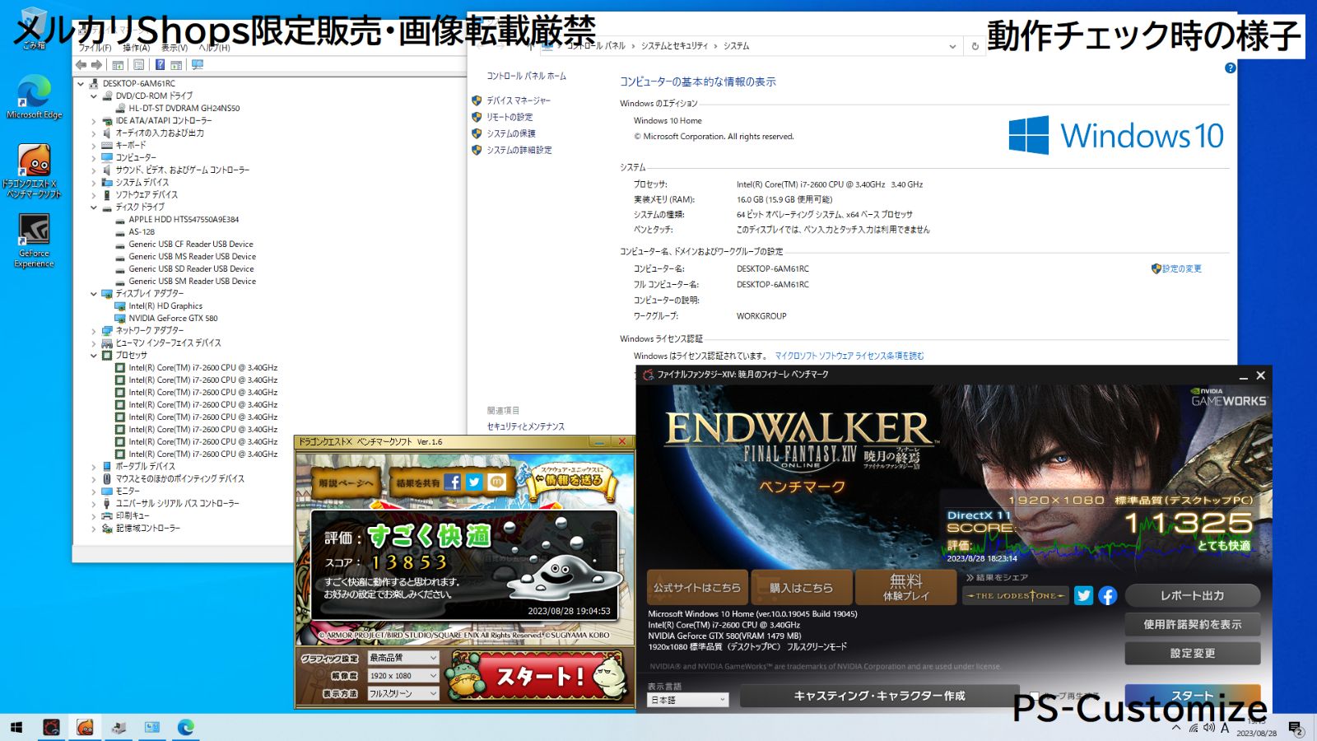Viewport: 1317px width, 741px height.
Task: Click システムとセキュリティ in the breadcrumb
Action: pos(674,46)
